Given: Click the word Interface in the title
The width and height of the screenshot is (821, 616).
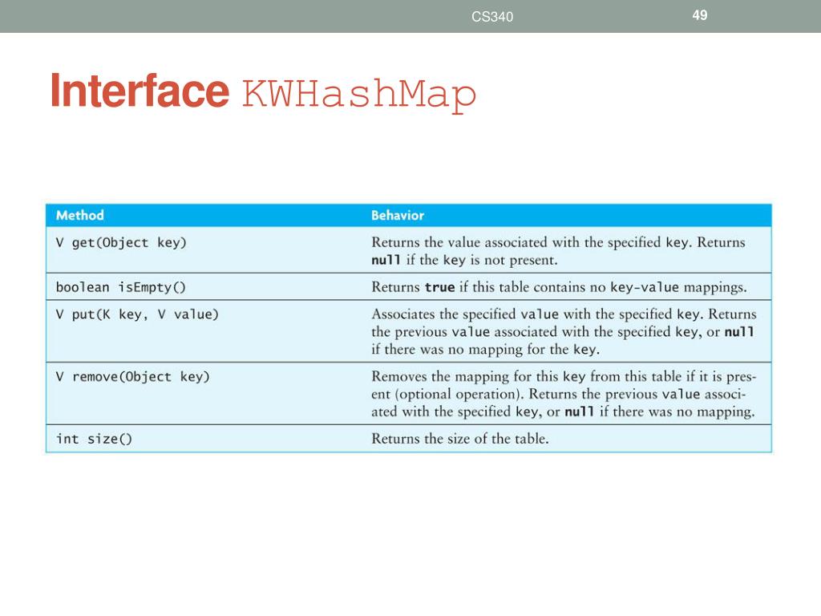Looking at the screenshot, I should click(x=140, y=91).
